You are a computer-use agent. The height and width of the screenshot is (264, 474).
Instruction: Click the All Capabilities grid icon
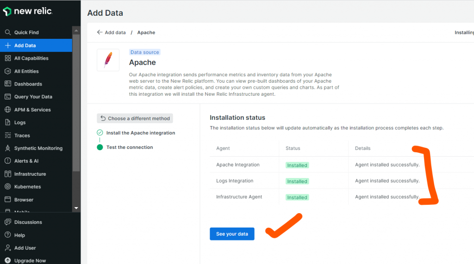coord(7,58)
